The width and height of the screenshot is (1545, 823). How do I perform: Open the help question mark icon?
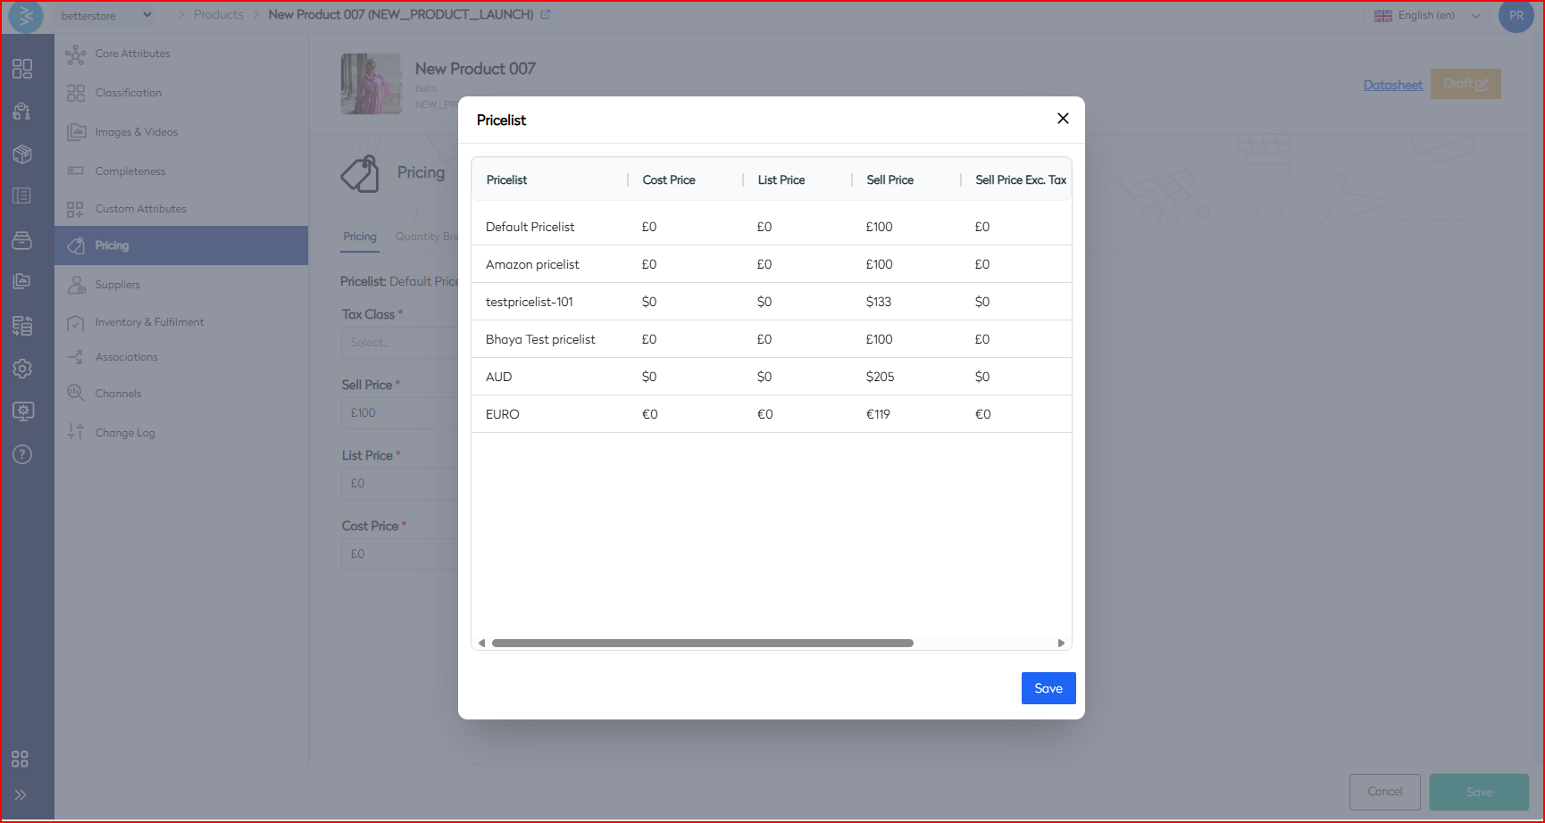point(22,454)
